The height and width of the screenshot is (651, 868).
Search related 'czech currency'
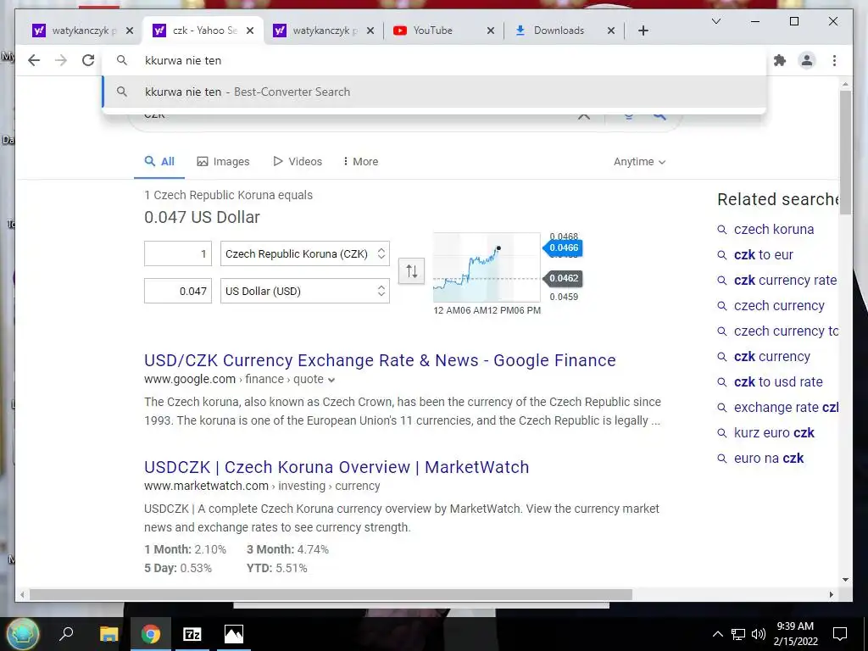coord(779,305)
